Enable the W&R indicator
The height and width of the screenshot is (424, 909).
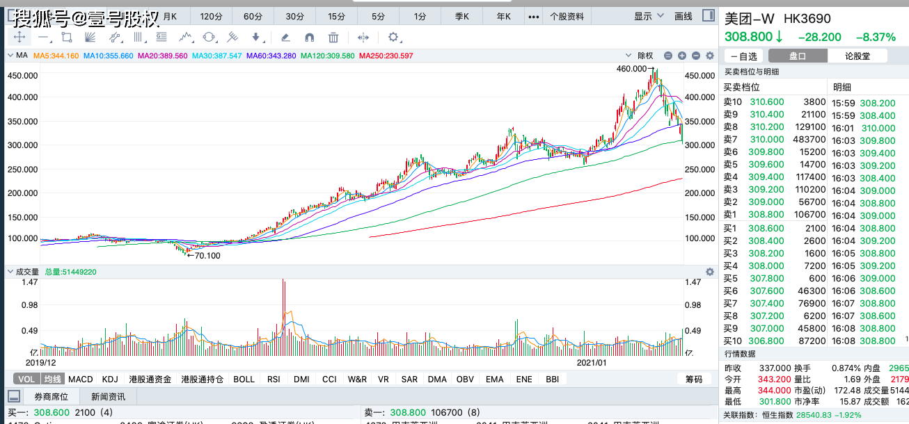pos(357,379)
